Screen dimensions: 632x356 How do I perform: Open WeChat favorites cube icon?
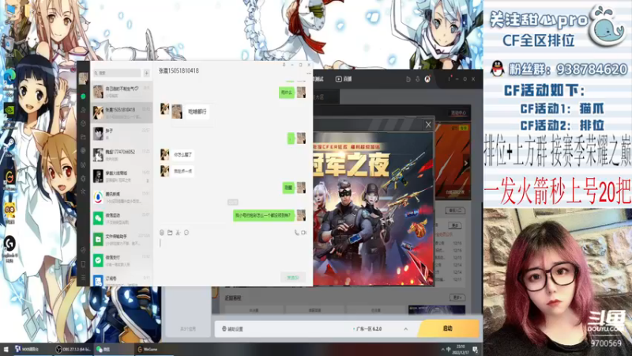coord(83,123)
